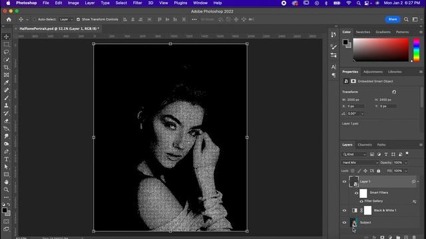This screenshot has width=426, height=239.
Task: Select the Eyedropper tool
Action: (7, 82)
